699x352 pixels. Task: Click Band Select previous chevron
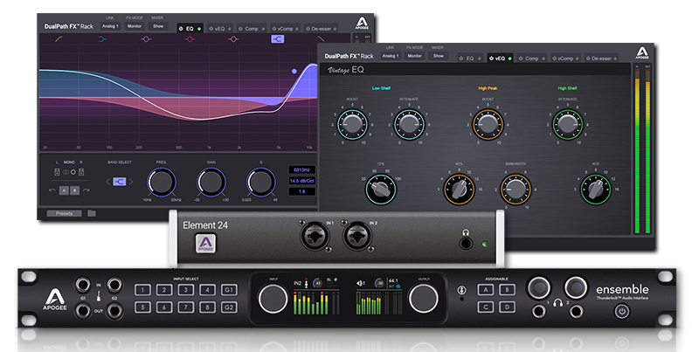pyautogui.click(x=107, y=182)
